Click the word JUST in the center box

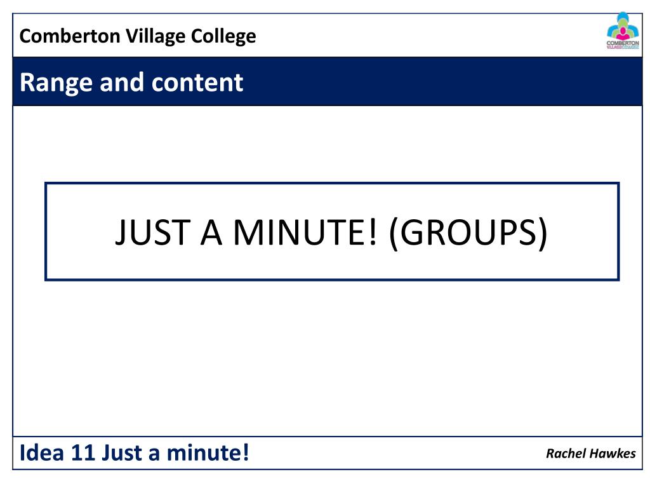coord(152,232)
